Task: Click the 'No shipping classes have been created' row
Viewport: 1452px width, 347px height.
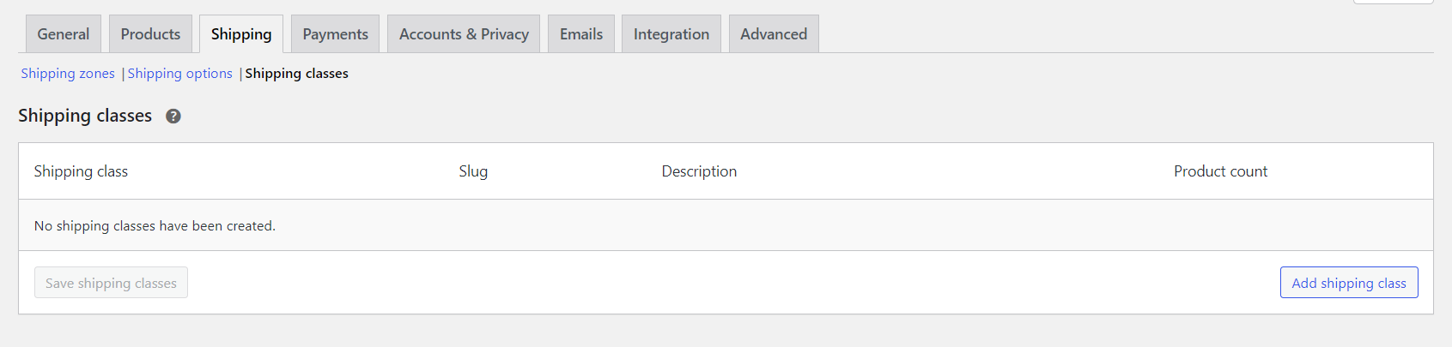Action: [726, 225]
